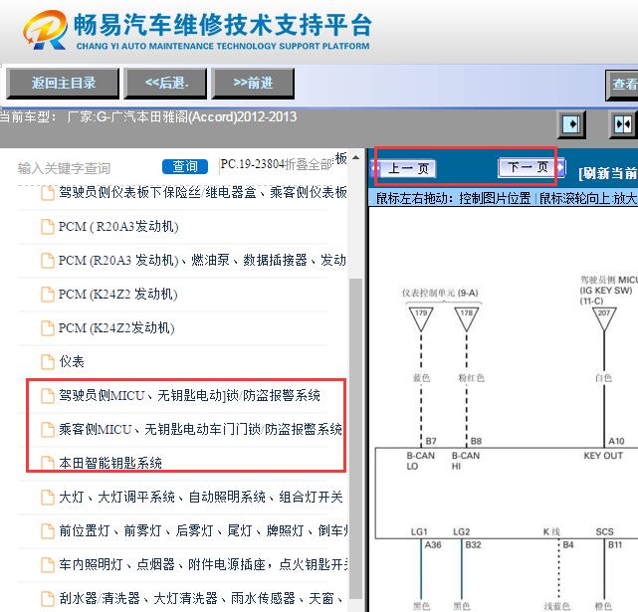Click document icon beside PCM (K24Z2 发动机)

pyautogui.click(x=48, y=295)
